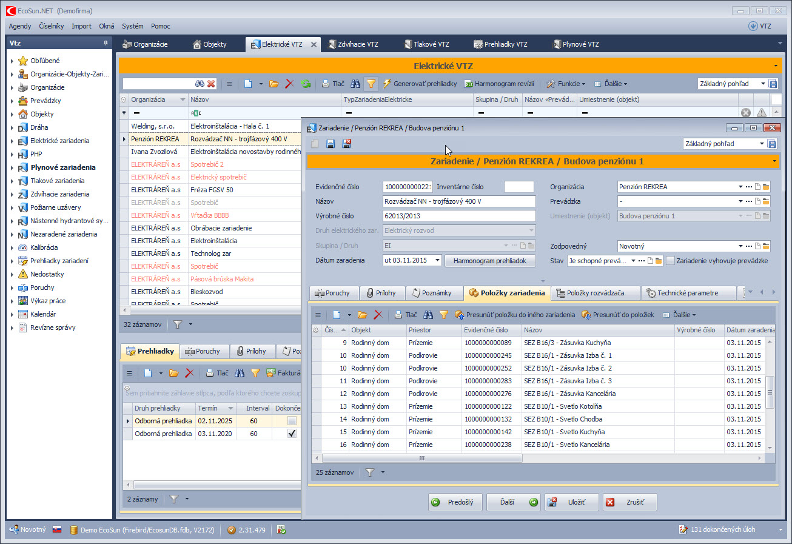The width and height of the screenshot is (792, 544).
Task: Click the Výrobné číslo input field
Action: click(459, 216)
